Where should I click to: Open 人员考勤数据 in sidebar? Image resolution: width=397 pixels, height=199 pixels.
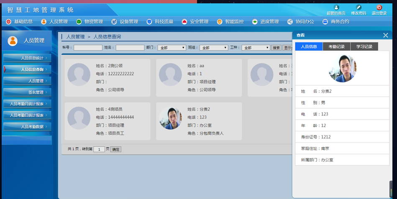point(27,126)
